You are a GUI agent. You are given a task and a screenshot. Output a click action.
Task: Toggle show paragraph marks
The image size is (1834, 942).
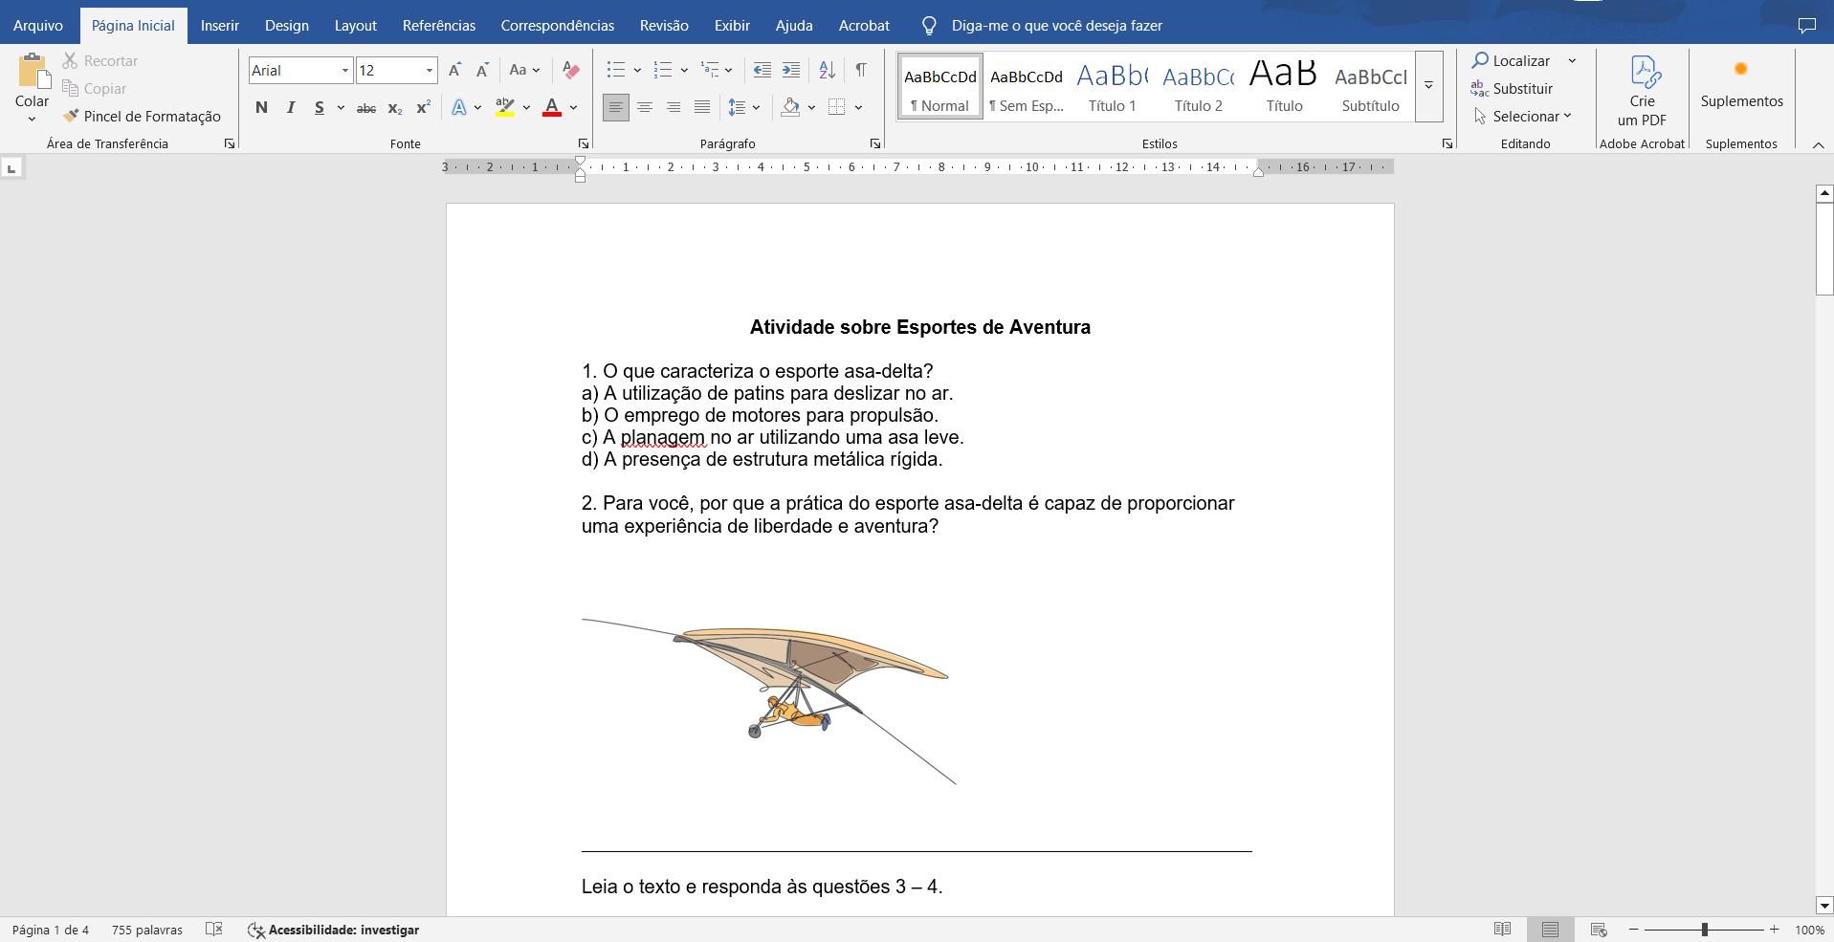[x=861, y=70]
